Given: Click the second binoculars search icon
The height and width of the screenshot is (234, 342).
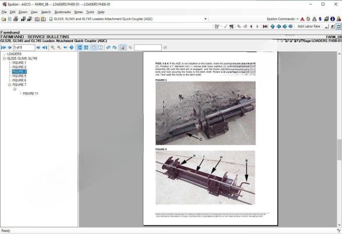Looking at the screenshot, I should click(30, 19).
